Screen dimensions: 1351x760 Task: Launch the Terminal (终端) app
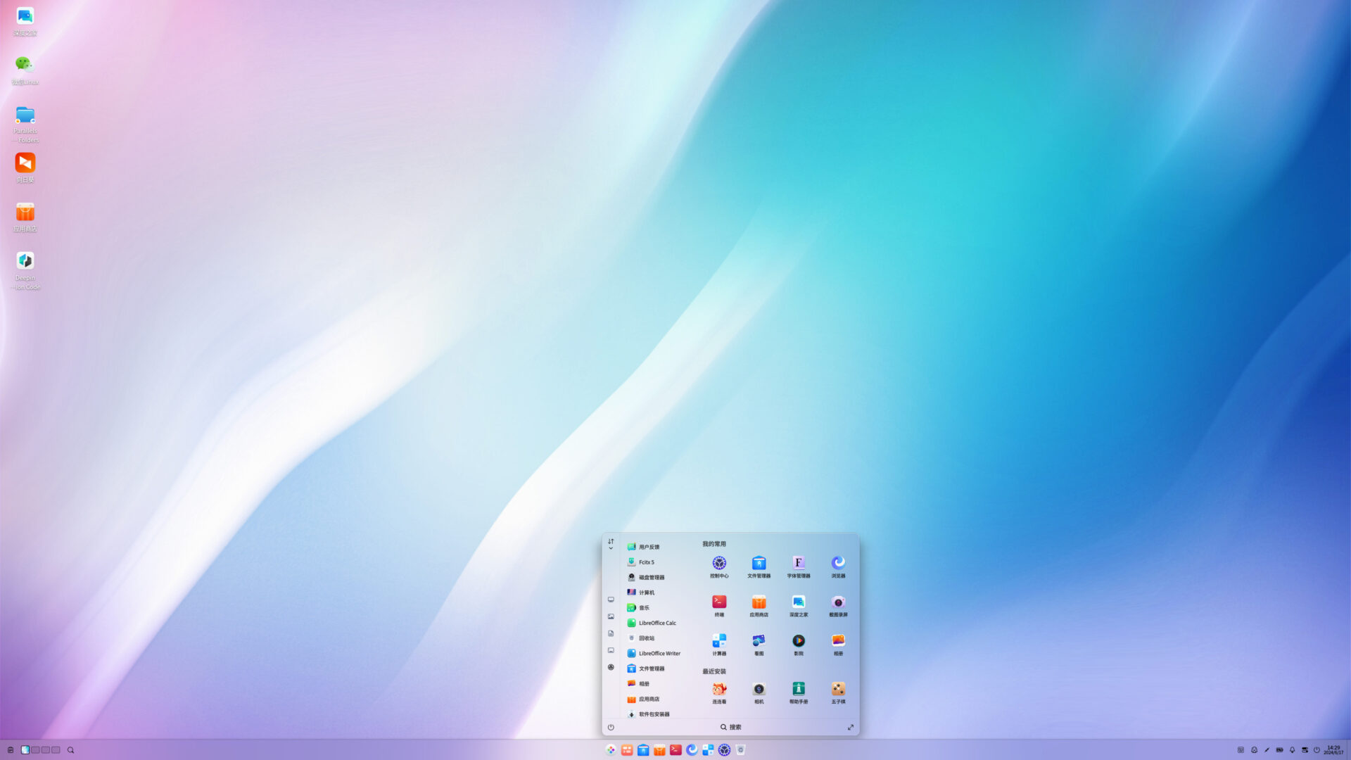coord(719,601)
